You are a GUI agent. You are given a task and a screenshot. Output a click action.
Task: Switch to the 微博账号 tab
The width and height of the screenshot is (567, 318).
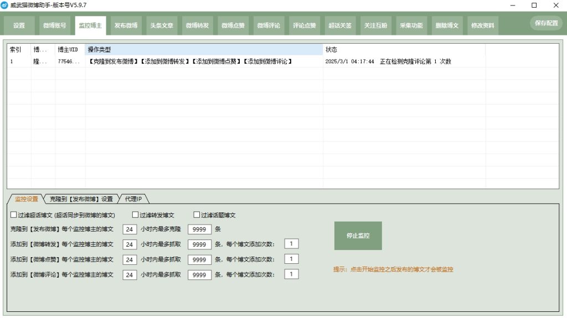tap(55, 25)
